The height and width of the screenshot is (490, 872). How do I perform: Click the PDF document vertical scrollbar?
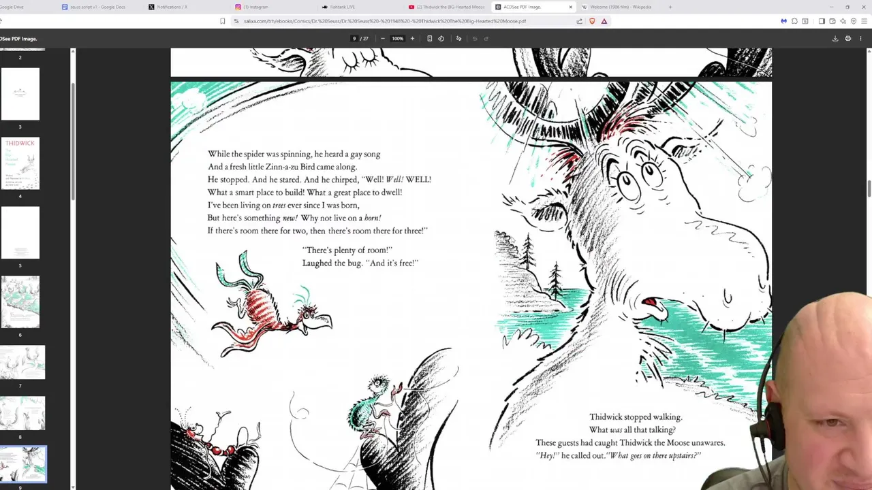pyautogui.click(x=869, y=189)
